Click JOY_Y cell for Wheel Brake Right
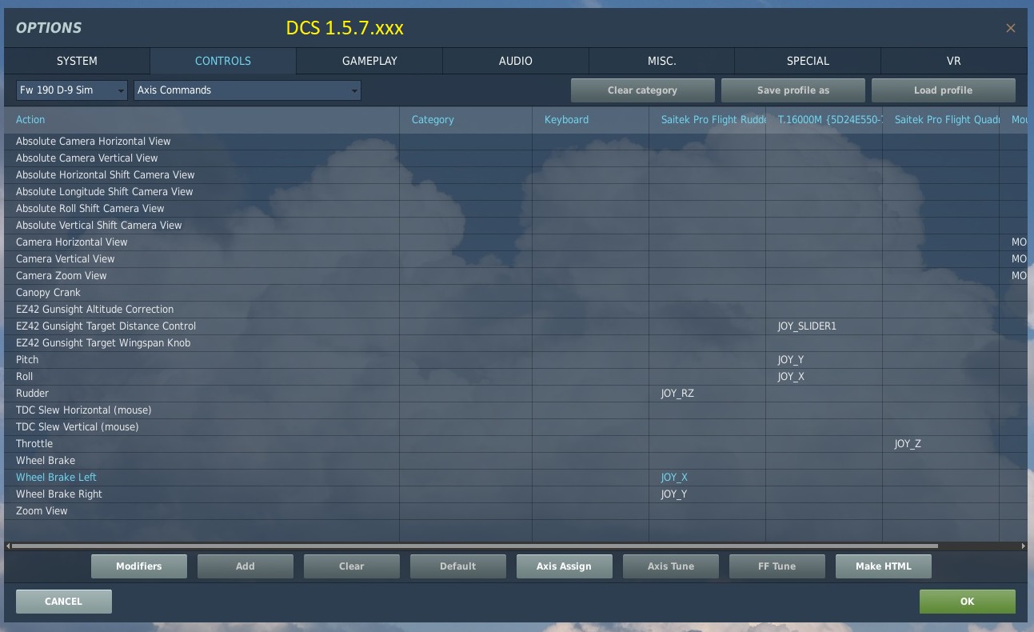 pos(707,494)
